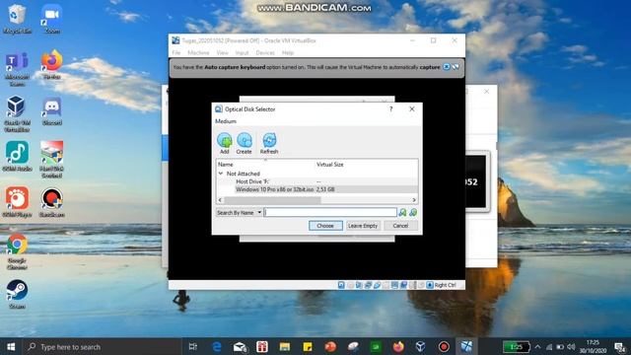Viewport: 631px width, 355px height.
Task: Click the hard disk indicator in VM status bar
Action: click(x=341, y=285)
